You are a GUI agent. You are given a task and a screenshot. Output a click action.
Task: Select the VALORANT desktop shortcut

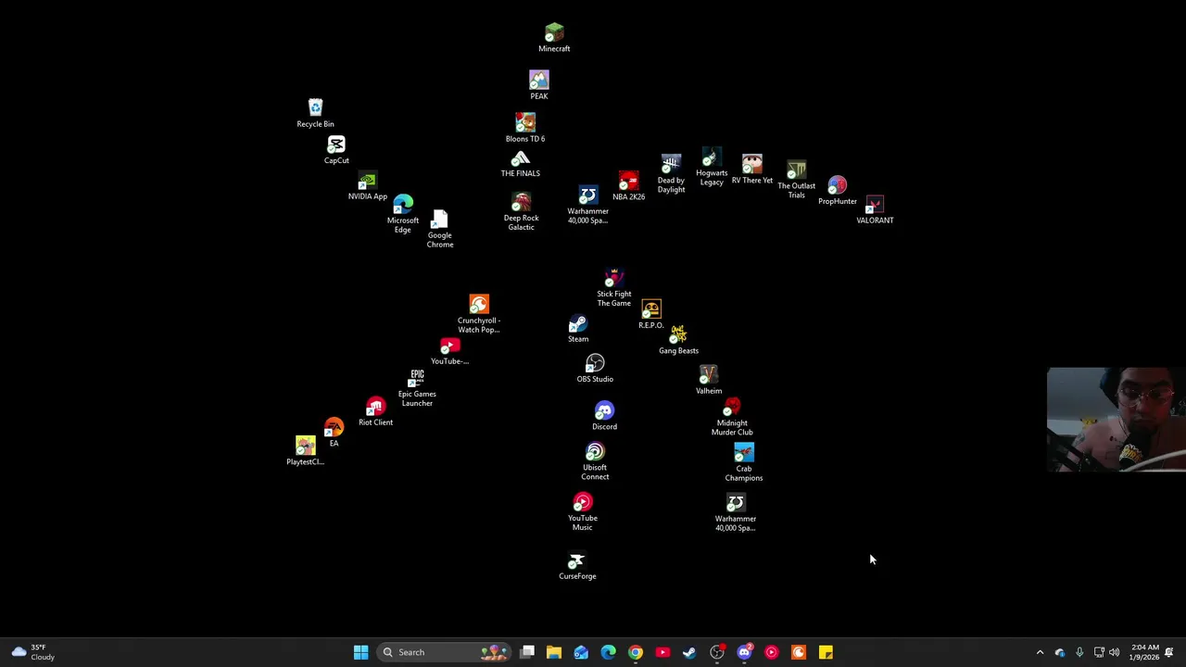click(x=875, y=209)
